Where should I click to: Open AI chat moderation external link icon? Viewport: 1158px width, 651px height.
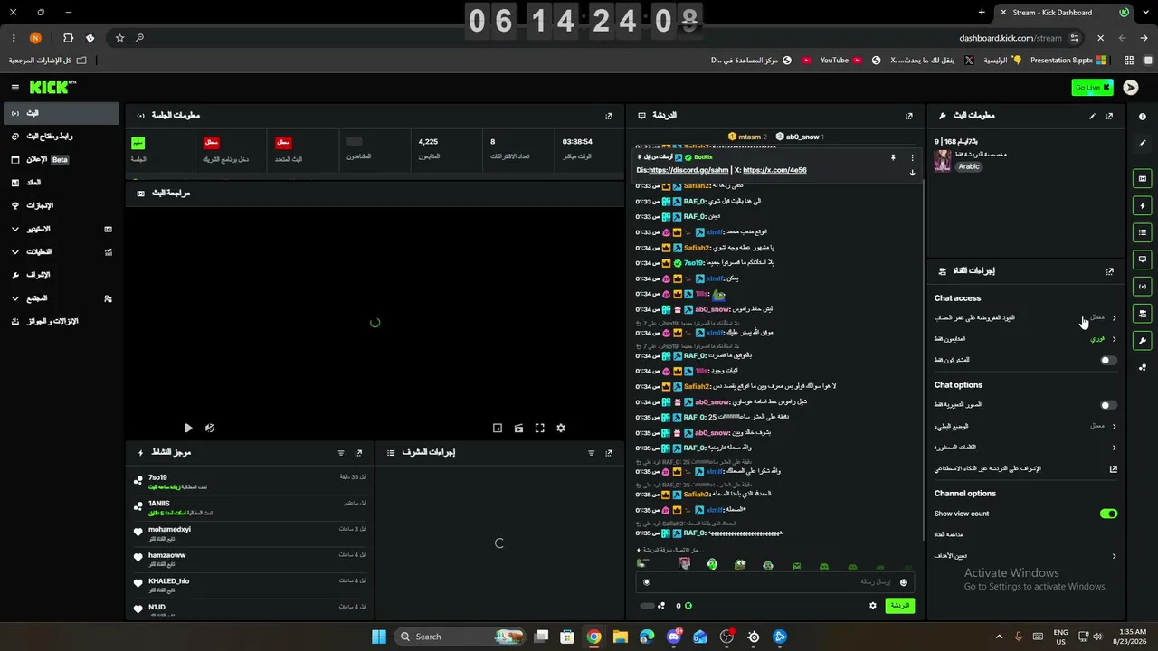(x=1114, y=469)
